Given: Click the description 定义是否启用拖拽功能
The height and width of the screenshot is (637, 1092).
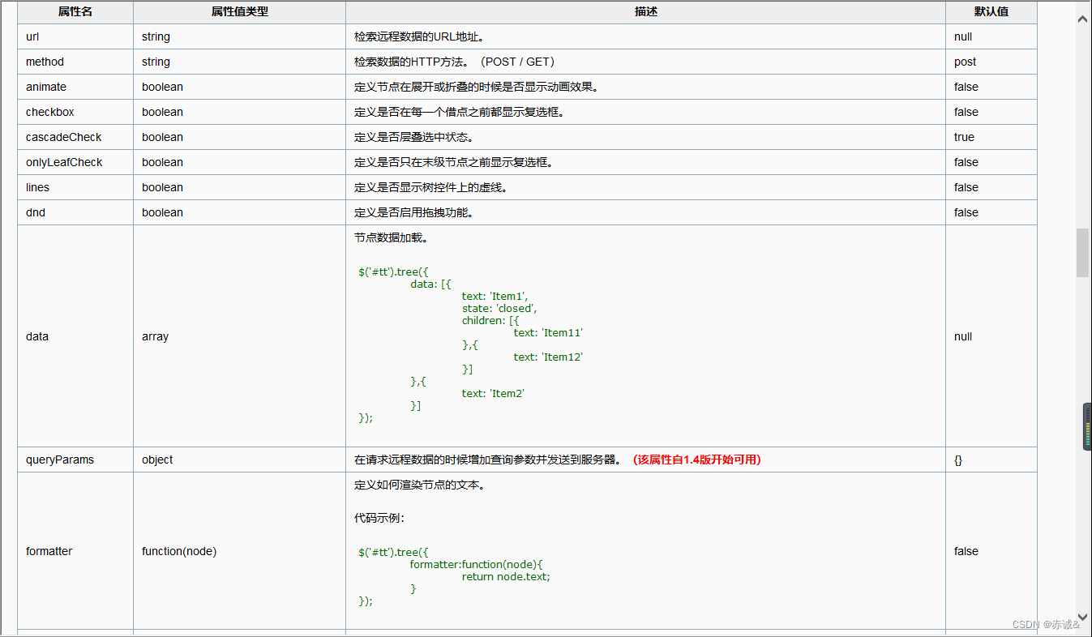Looking at the screenshot, I should click(x=413, y=212).
